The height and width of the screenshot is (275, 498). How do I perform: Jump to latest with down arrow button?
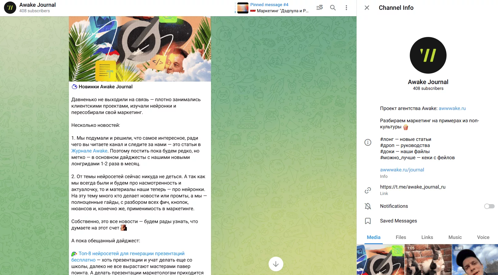tap(276, 264)
